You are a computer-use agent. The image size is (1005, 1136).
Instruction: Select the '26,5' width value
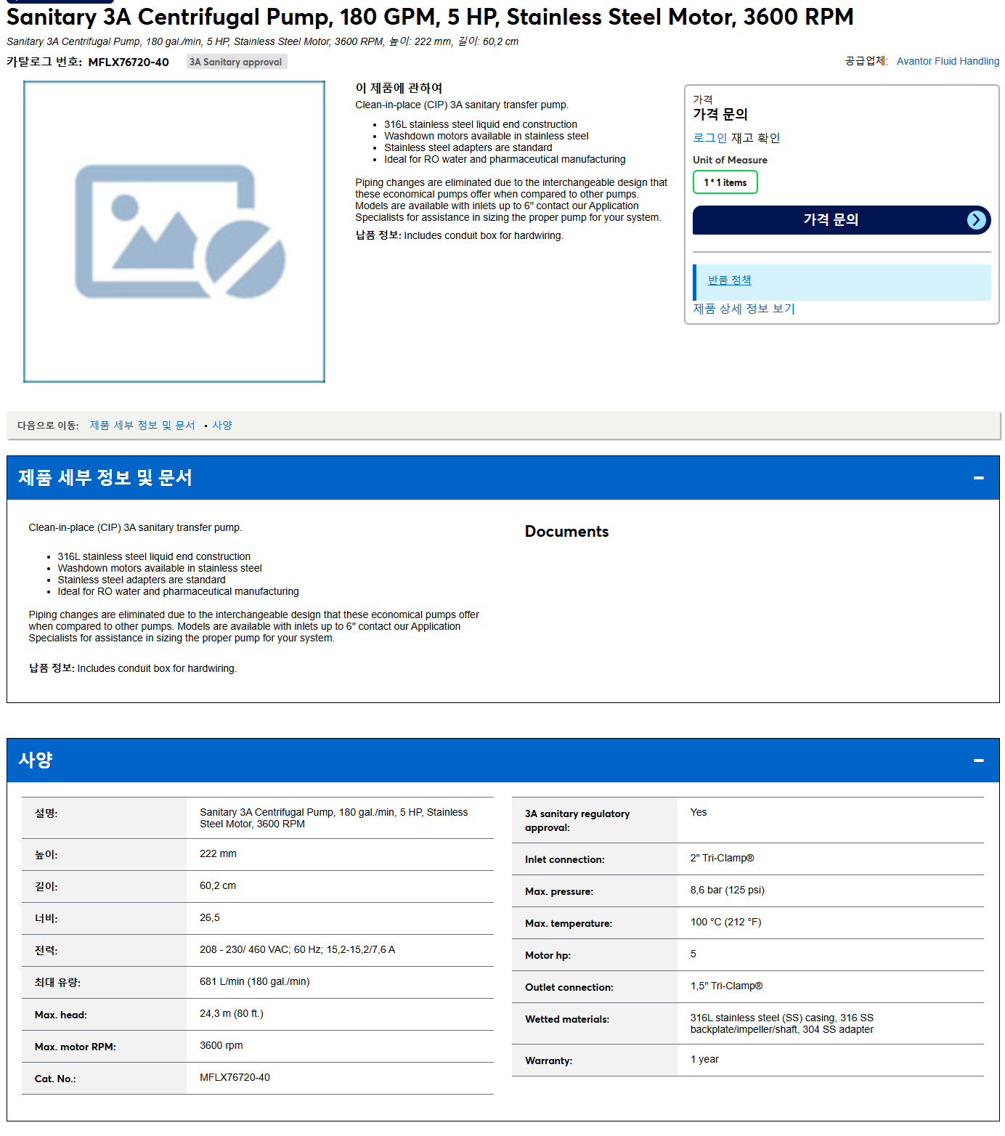pos(210,917)
